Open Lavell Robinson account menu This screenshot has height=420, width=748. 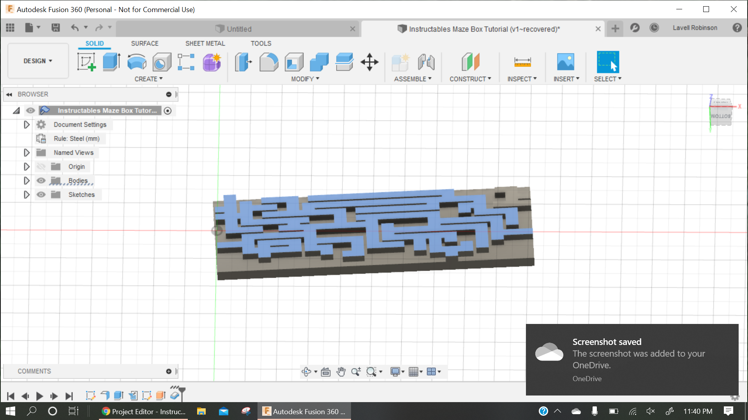coord(695,28)
